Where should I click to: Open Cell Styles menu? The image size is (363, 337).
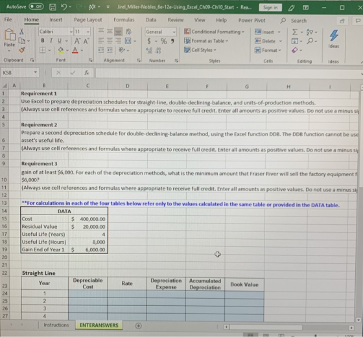coord(200,50)
